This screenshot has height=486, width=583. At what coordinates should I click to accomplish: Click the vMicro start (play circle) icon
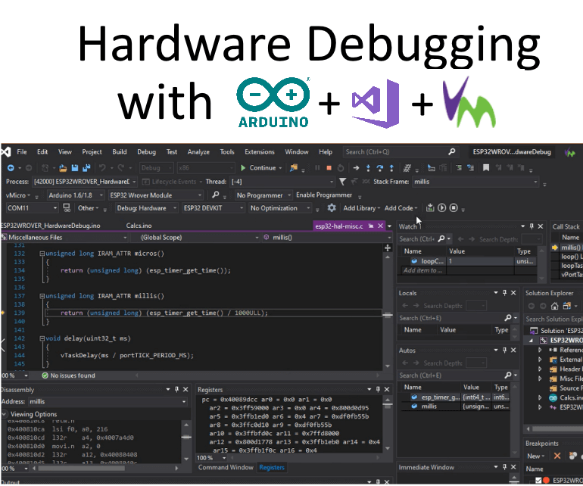tap(441, 208)
